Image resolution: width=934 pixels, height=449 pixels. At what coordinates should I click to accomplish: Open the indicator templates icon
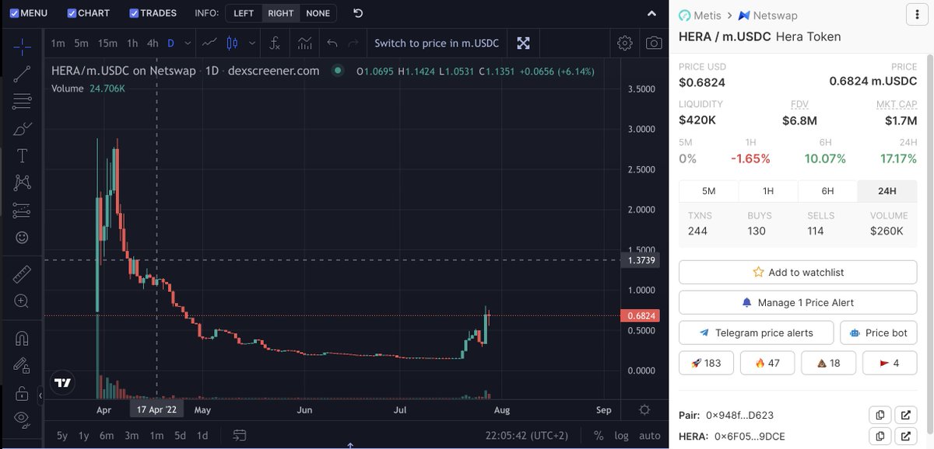click(x=304, y=43)
